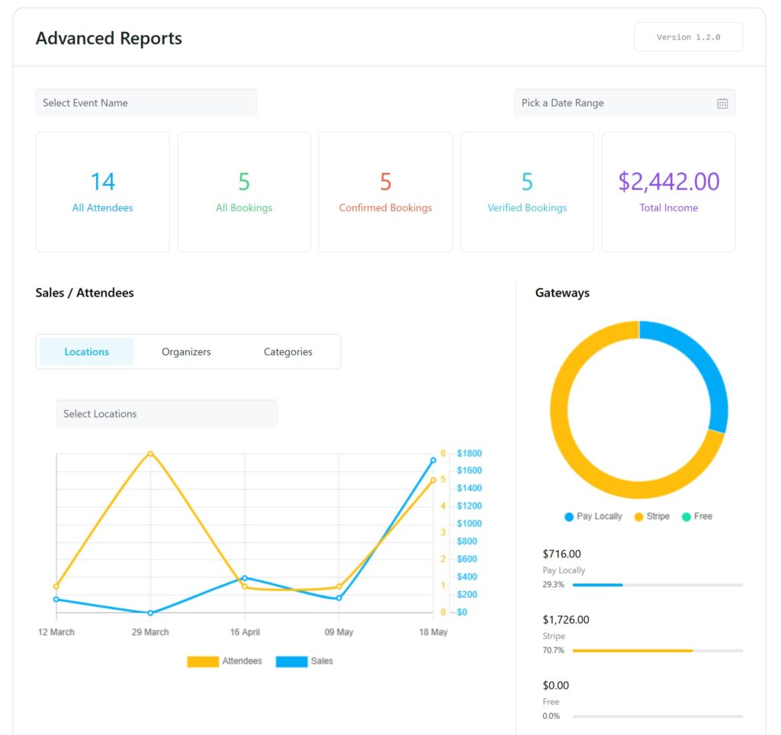Click the Total Income card
The height and width of the screenshot is (735, 781).
tap(668, 191)
